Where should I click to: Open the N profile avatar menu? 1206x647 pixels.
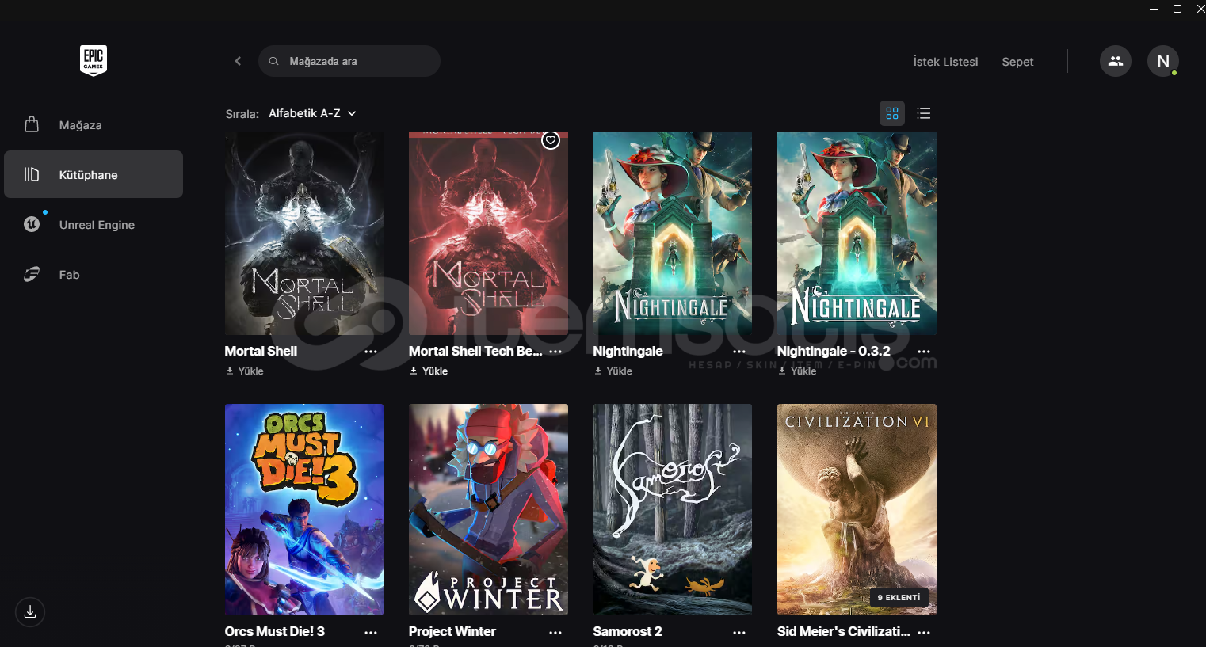click(x=1163, y=61)
